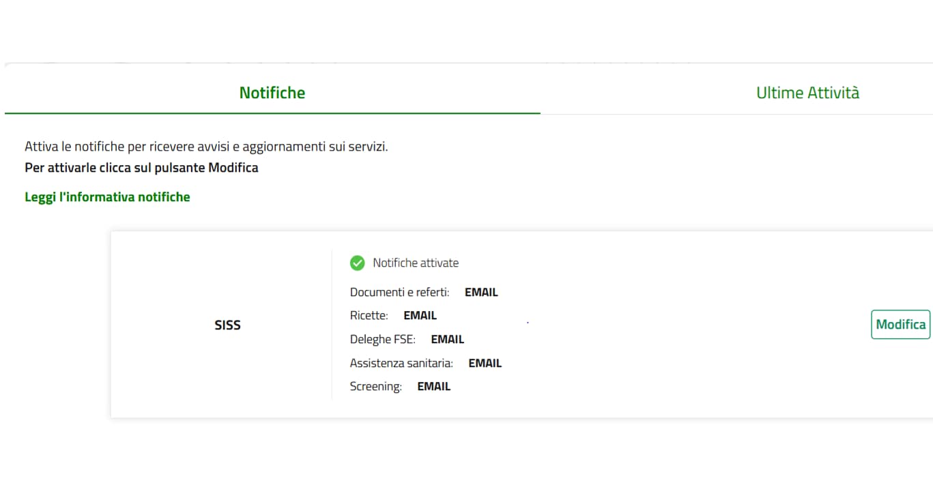Select the Ricette label
Viewport: 933px width, 487px height.
tap(369, 316)
